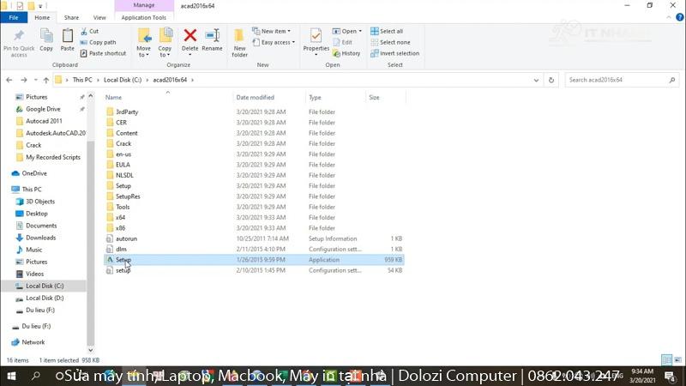This screenshot has width=686, height=386.
Task: Select the Crack folder in the file list
Action: (x=123, y=143)
